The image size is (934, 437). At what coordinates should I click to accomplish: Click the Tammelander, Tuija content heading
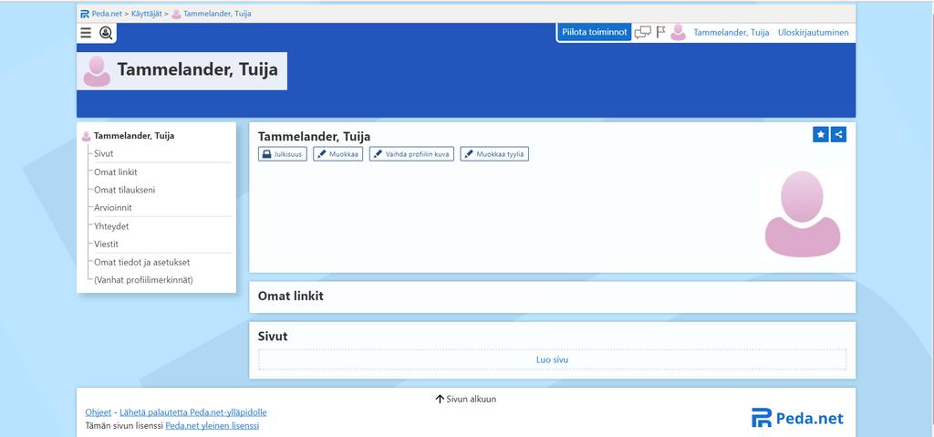pyautogui.click(x=314, y=137)
